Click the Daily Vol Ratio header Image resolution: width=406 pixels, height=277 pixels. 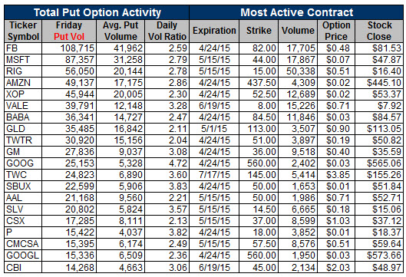tap(167, 31)
